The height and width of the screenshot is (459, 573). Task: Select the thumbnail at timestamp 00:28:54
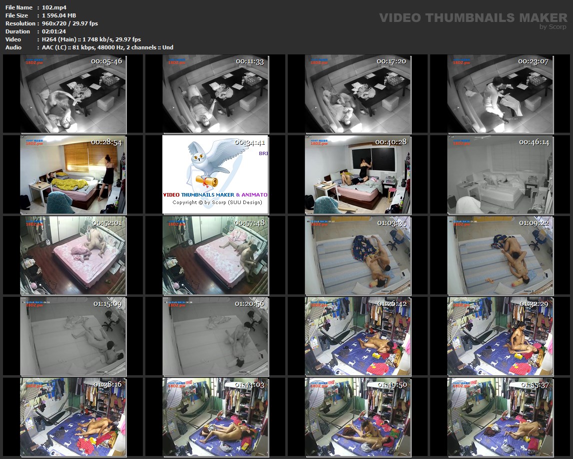(73, 175)
